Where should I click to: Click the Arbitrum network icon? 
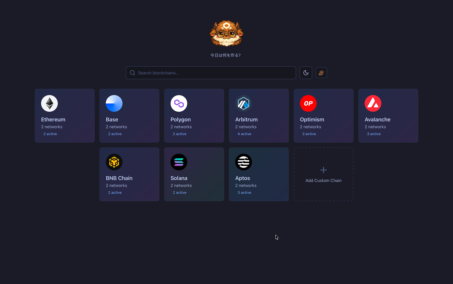point(243,103)
